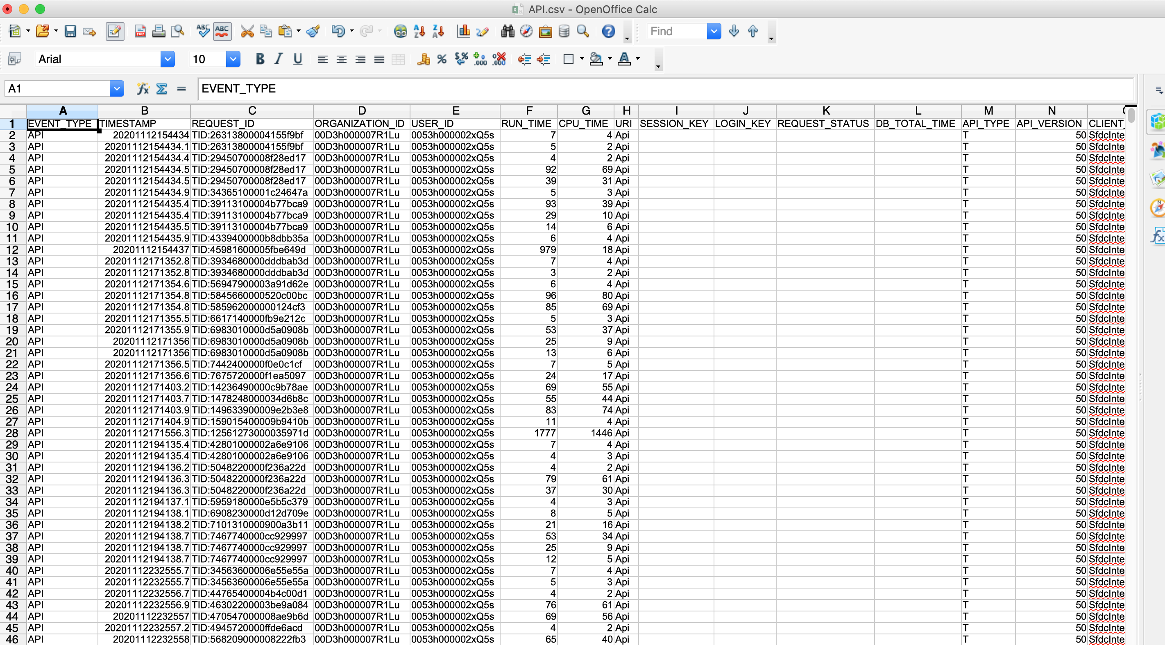The image size is (1165, 645).
Task: Click Export Directly as PDF icon
Action: click(140, 31)
